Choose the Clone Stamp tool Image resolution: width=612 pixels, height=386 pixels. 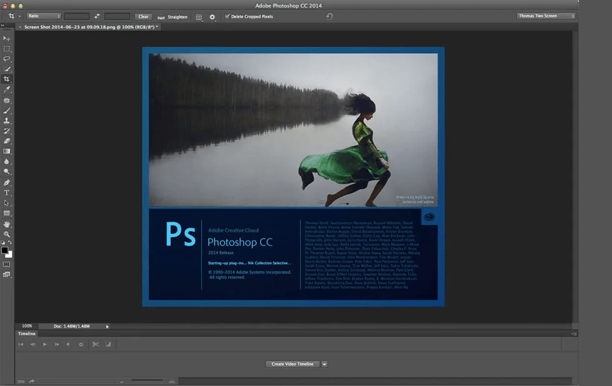7,121
